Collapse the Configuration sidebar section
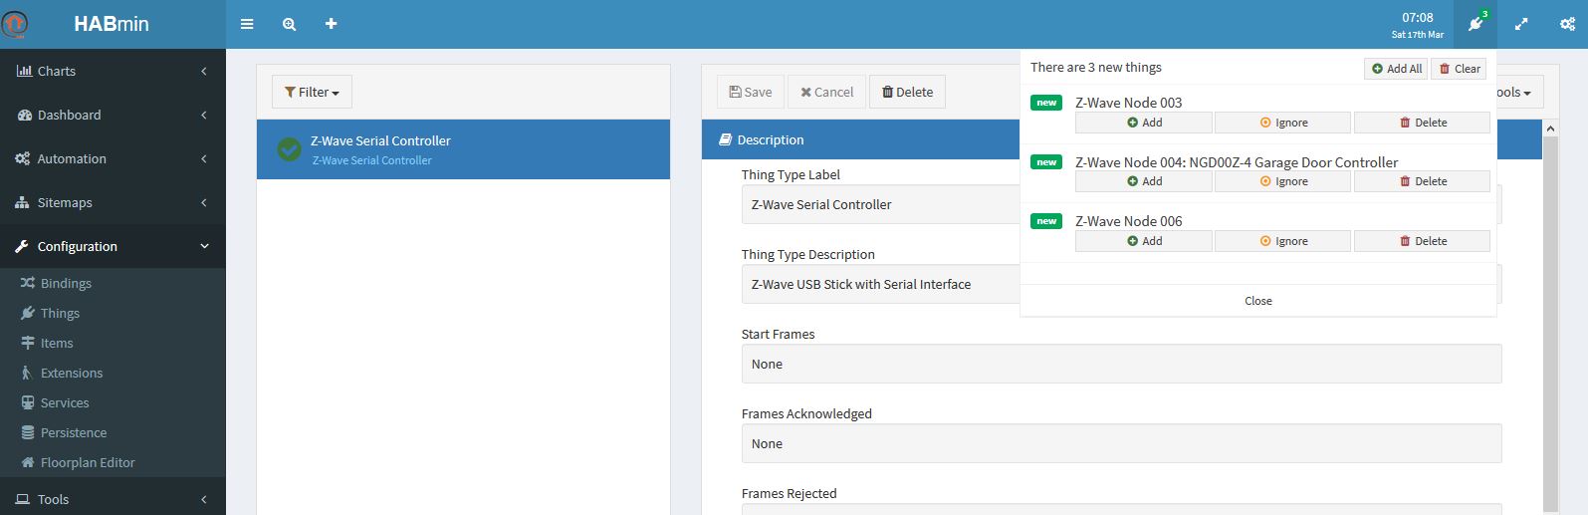This screenshot has width=1588, height=515. click(113, 246)
